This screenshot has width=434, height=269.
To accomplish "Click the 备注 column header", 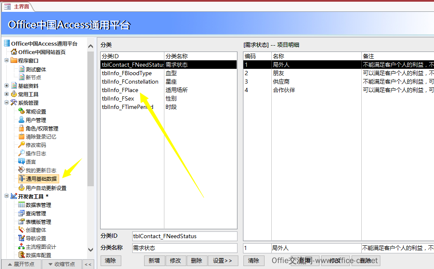I will (398, 56).
